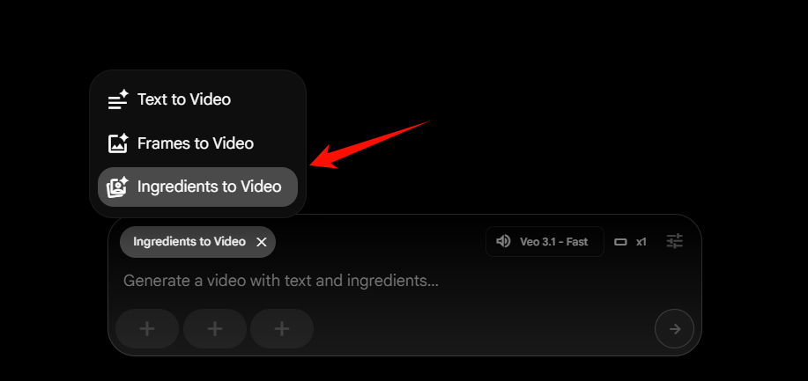Add the first ingredient with plus button
The width and height of the screenshot is (808, 381).
point(147,328)
